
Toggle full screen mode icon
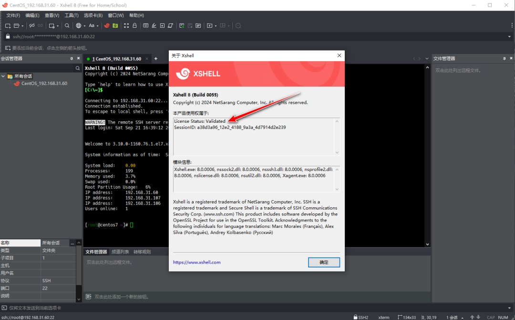(126, 26)
